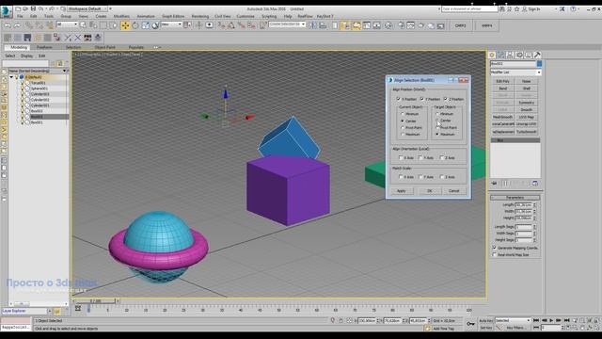Click Configure Modifier Sets icon

[x=535, y=184]
